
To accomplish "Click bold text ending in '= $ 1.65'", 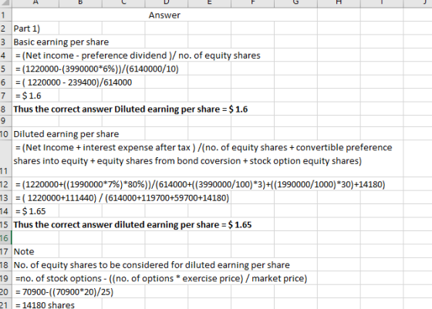I will click(133, 224).
